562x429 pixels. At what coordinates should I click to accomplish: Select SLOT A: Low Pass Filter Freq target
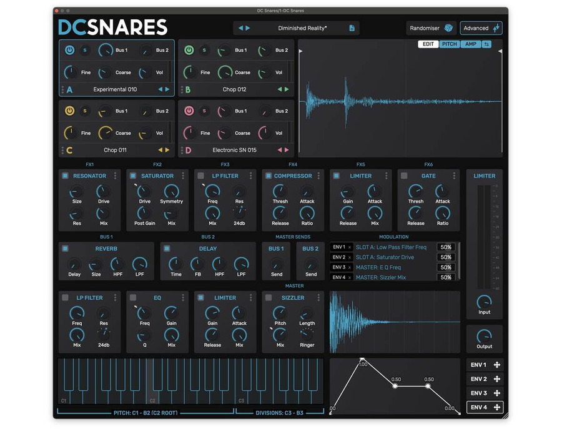point(391,247)
